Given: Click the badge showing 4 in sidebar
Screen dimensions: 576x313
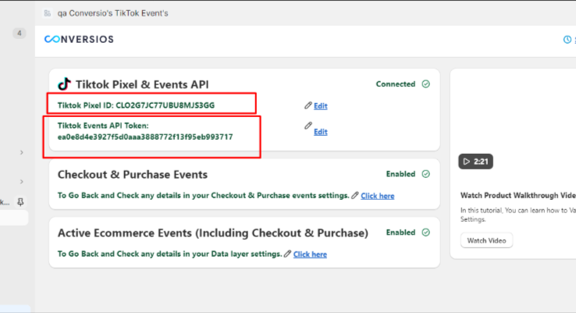Looking at the screenshot, I should coord(20,33).
